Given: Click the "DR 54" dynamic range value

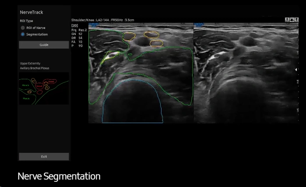Looking at the screenshot, I should coord(77,38).
